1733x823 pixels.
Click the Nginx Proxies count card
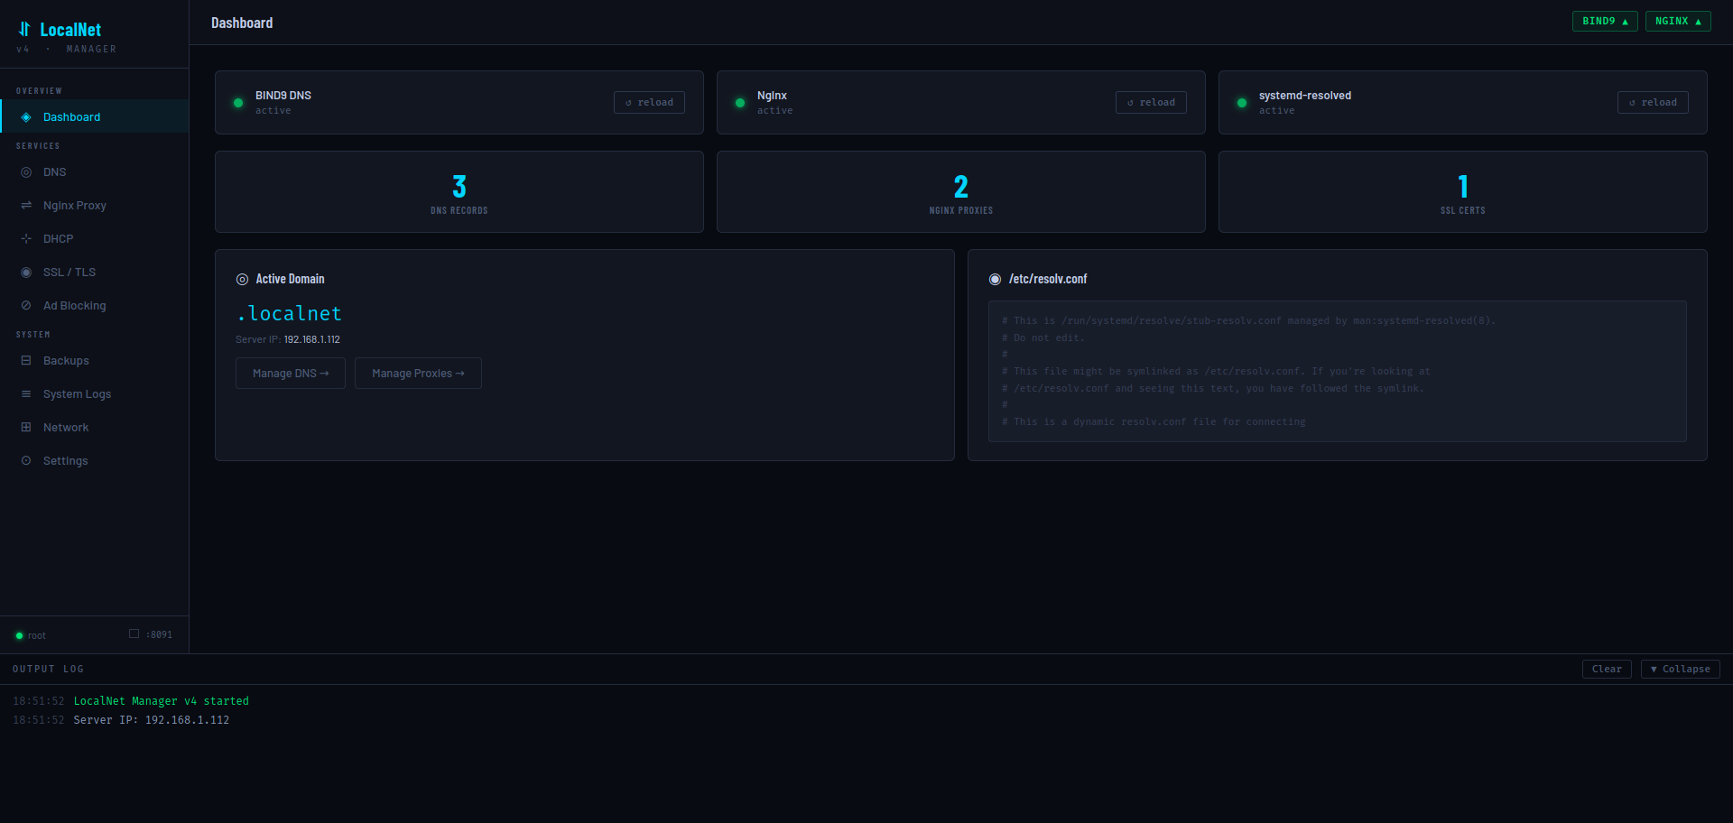click(961, 192)
